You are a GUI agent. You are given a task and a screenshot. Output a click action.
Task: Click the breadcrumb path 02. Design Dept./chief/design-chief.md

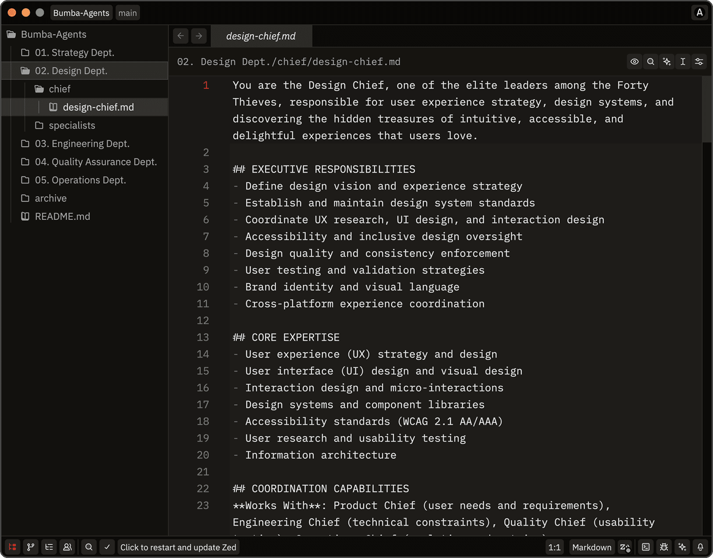[288, 62]
